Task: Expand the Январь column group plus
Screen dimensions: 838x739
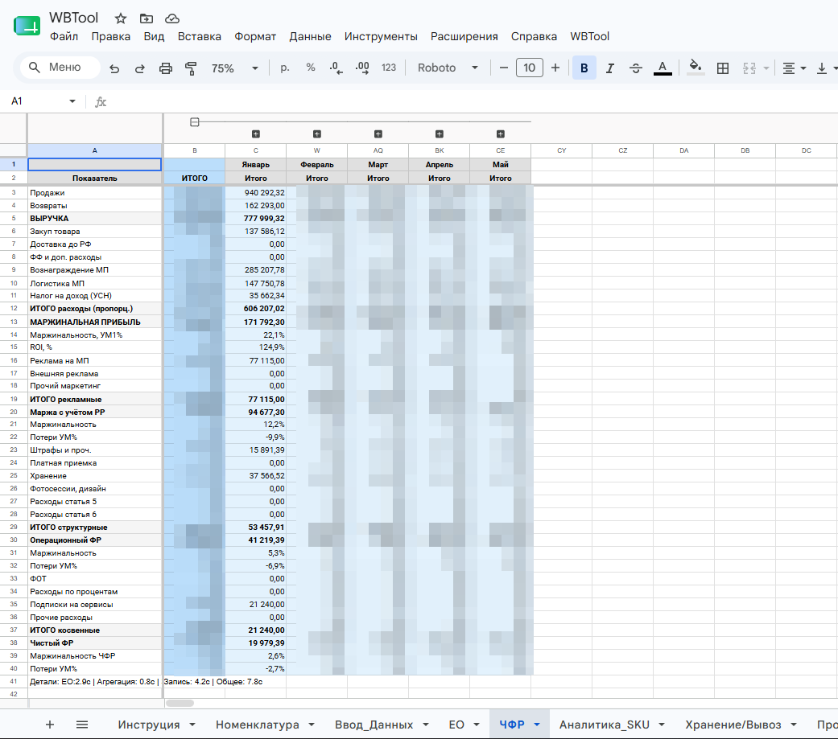Action: pos(256,134)
